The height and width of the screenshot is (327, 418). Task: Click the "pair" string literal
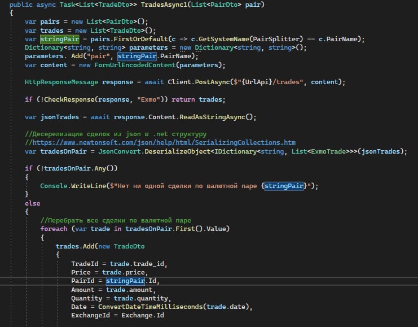click(x=98, y=56)
